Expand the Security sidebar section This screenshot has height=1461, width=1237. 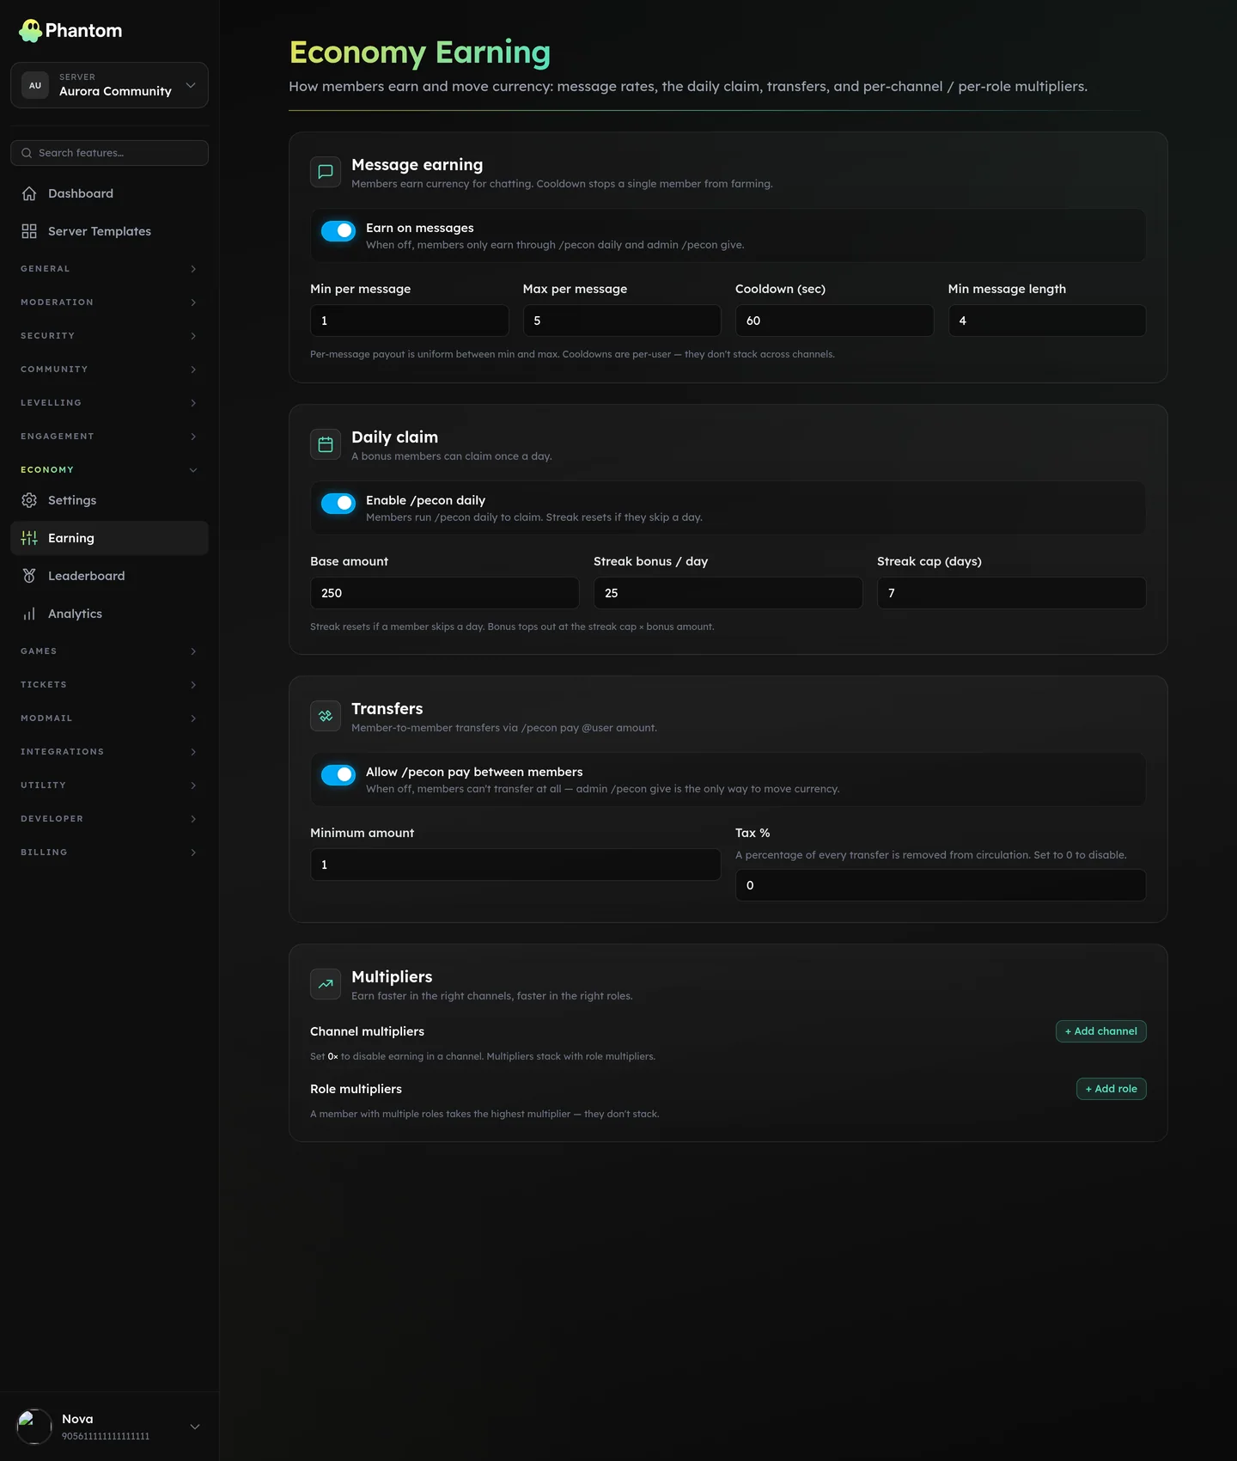click(x=109, y=336)
